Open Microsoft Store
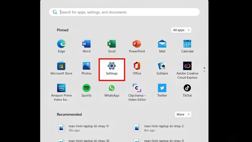The image size is (252, 142). pyautogui.click(x=61, y=68)
